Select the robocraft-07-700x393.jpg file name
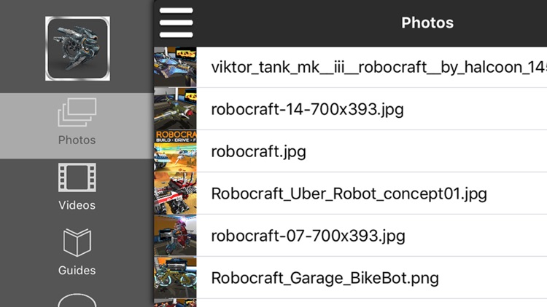 click(308, 236)
